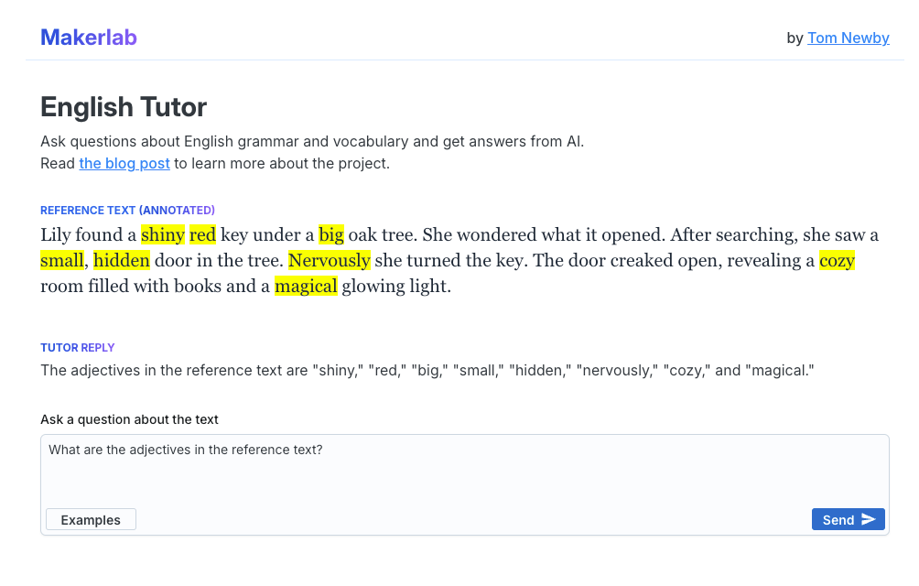919x586 pixels.
Task: Open the Tom Newby author link
Action: coord(848,38)
